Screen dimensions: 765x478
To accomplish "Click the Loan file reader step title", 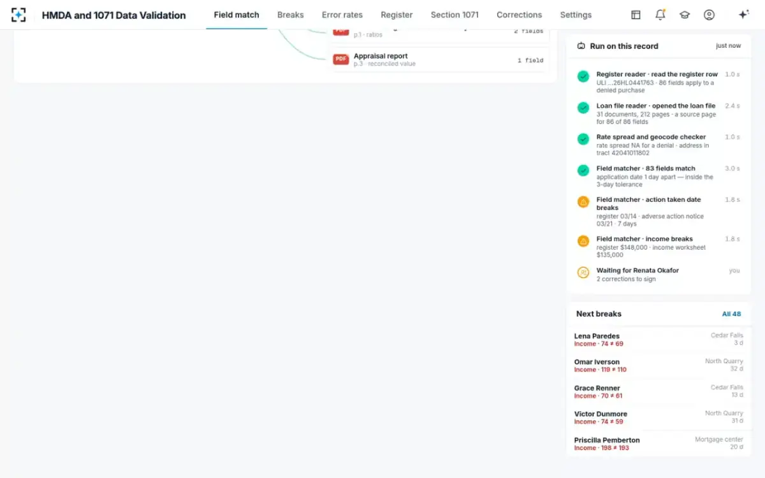I will coord(656,106).
